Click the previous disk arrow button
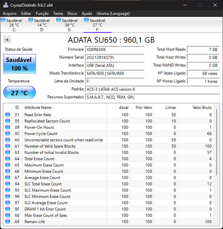 (7, 39)
